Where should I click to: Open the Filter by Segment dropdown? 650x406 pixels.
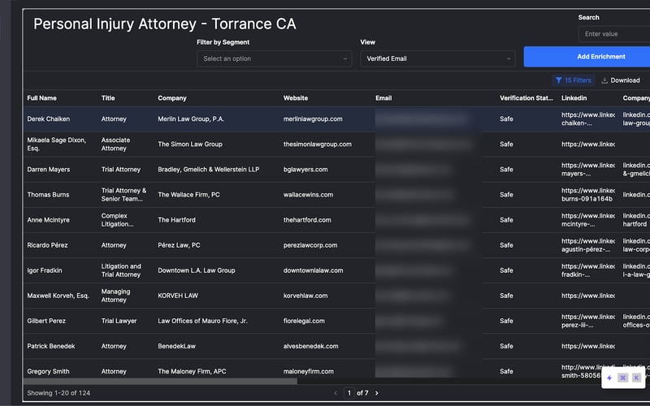coord(274,58)
